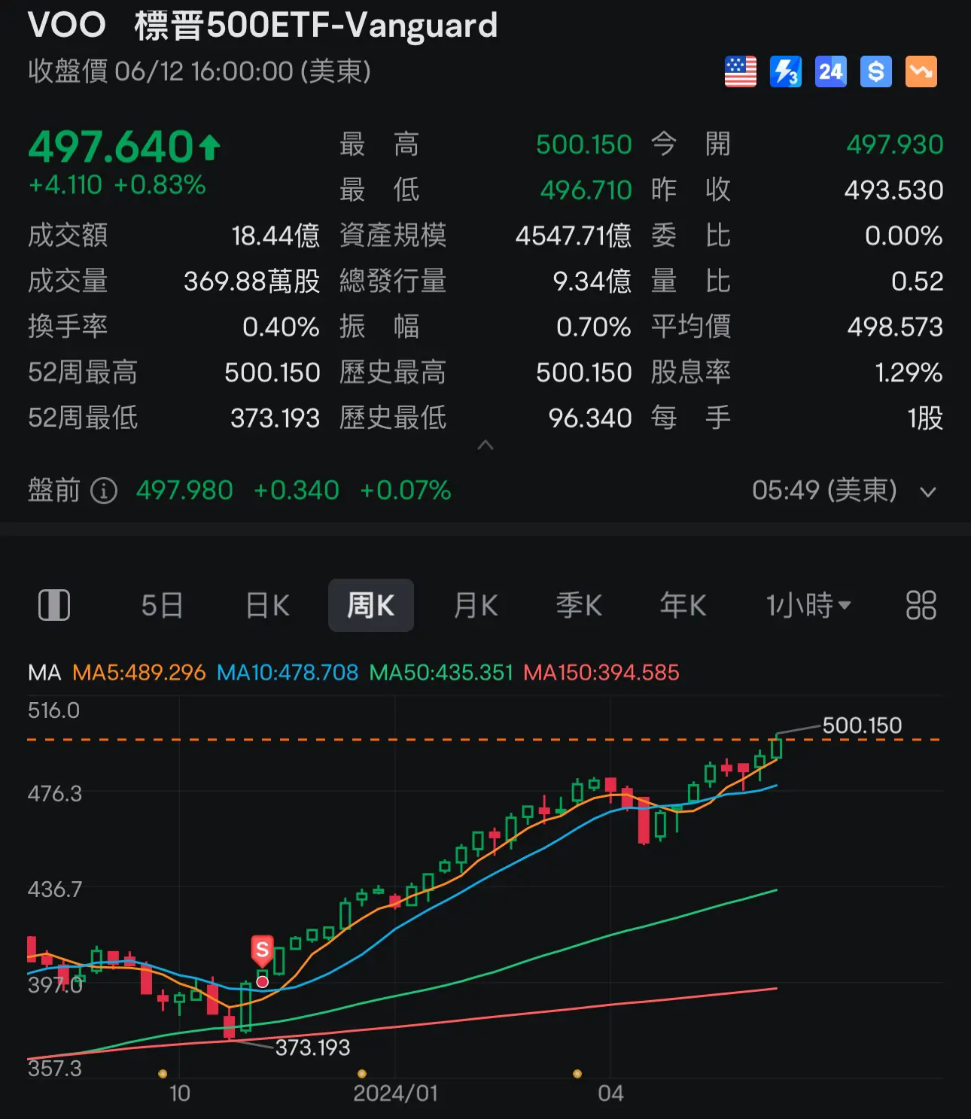The width and height of the screenshot is (971, 1119).
Task: Tap the 股息率 value 1.29%
Action: pyautogui.click(x=909, y=372)
